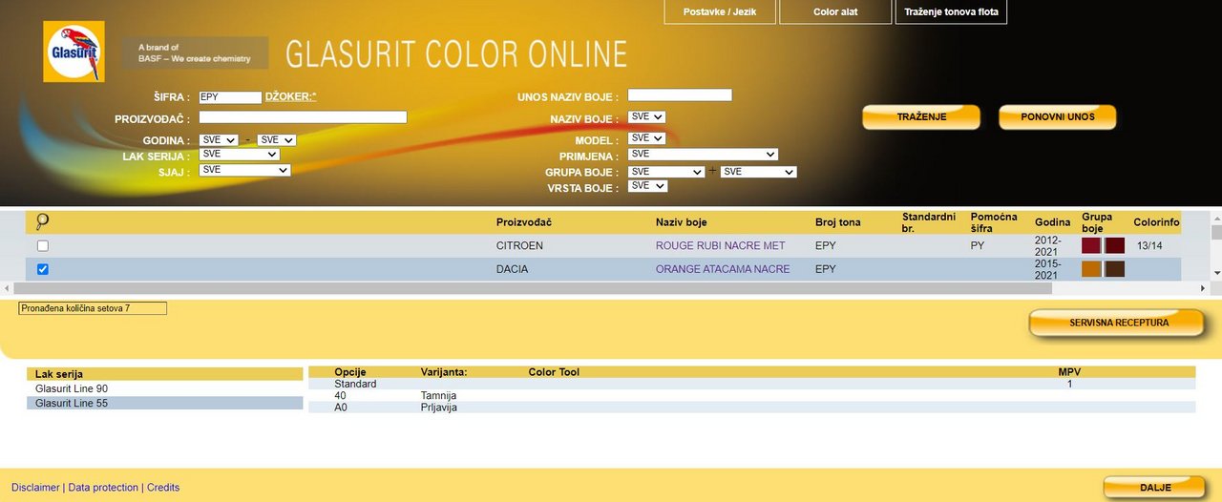
Task: Expand the PRIMJENA dropdown
Action: pos(703,154)
